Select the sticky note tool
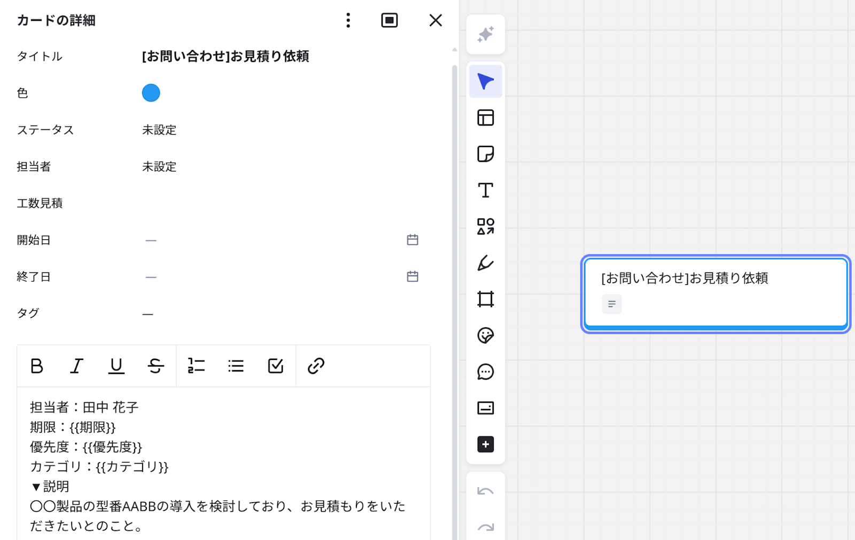The width and height of the screenshot is (855, 540). click(x=485, y=154)
